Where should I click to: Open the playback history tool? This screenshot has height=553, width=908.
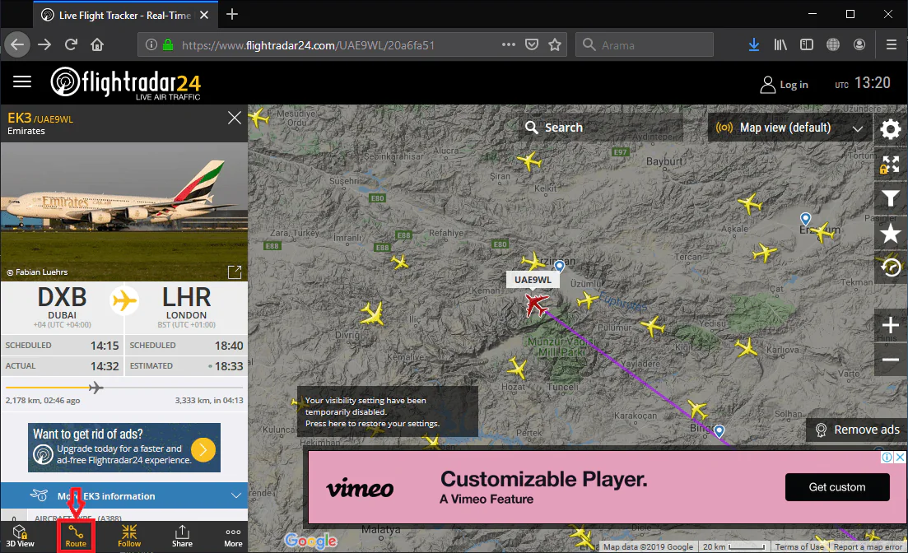pyautogui.click(x=890, y=267)
